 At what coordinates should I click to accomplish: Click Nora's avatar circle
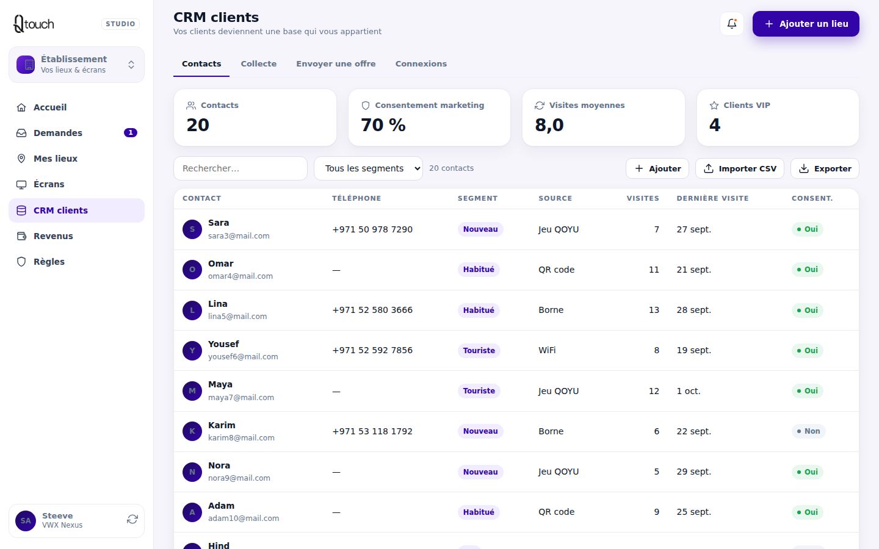pyautogui.click(x=192, y=472)
